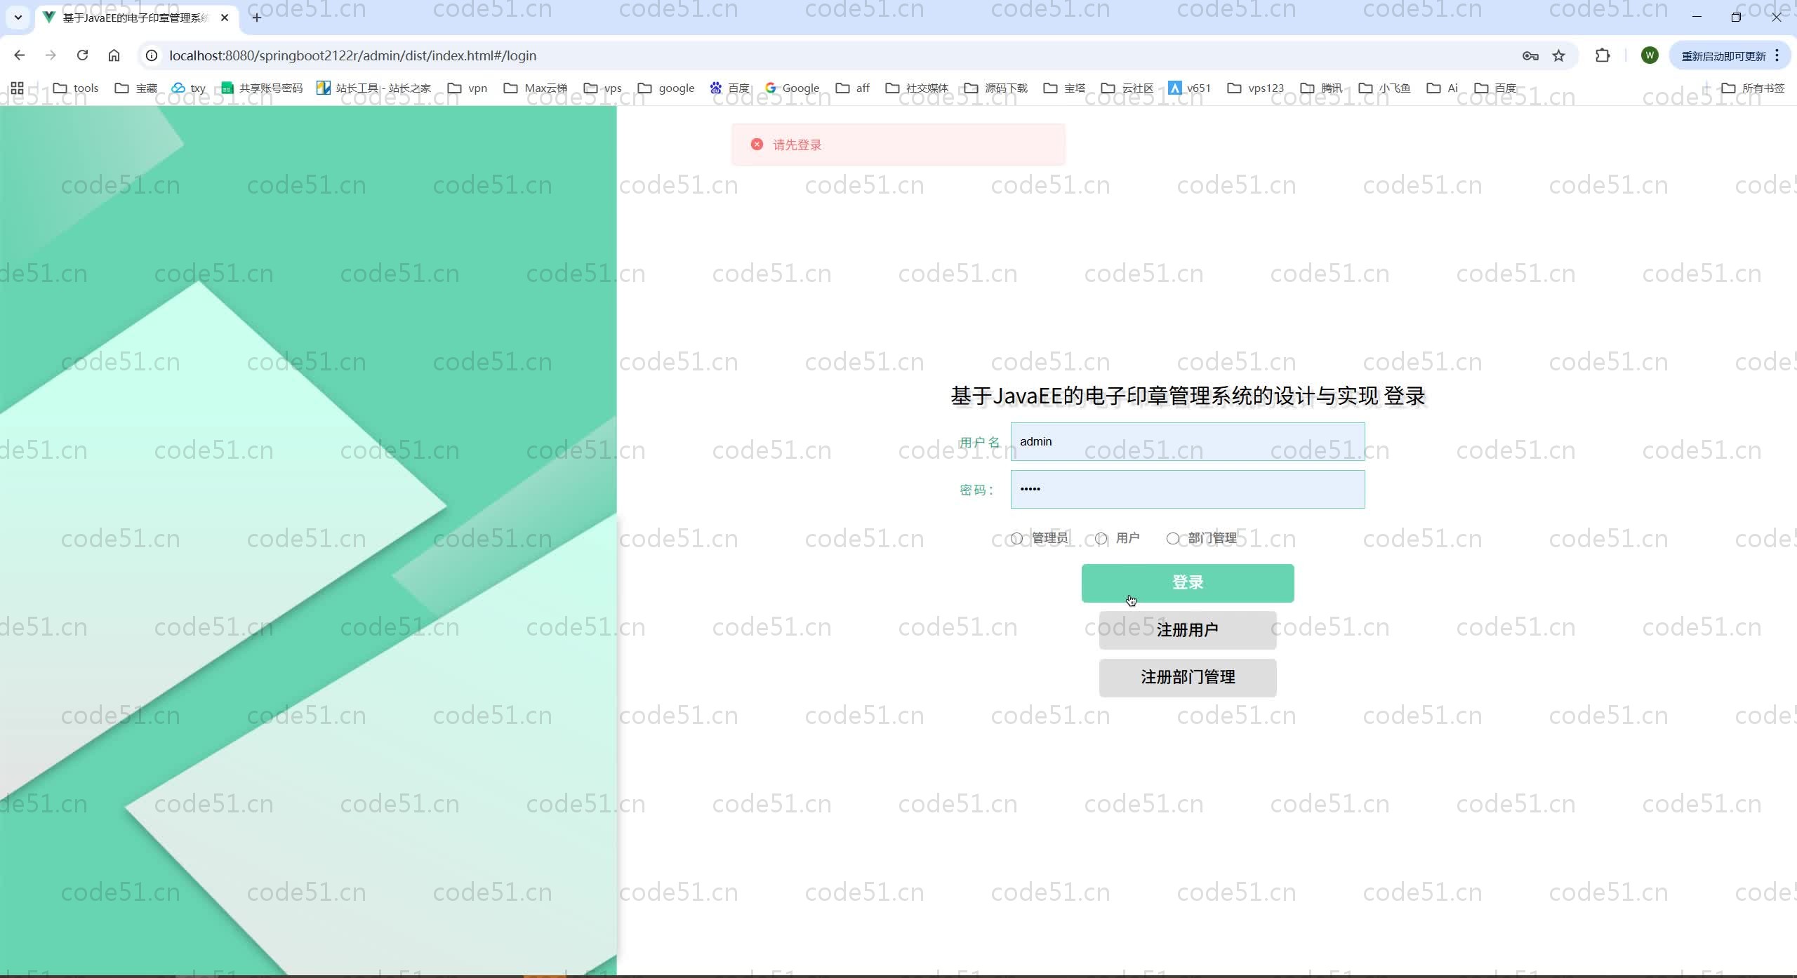Open Chrome's three-dot menu

(1777, 55)
